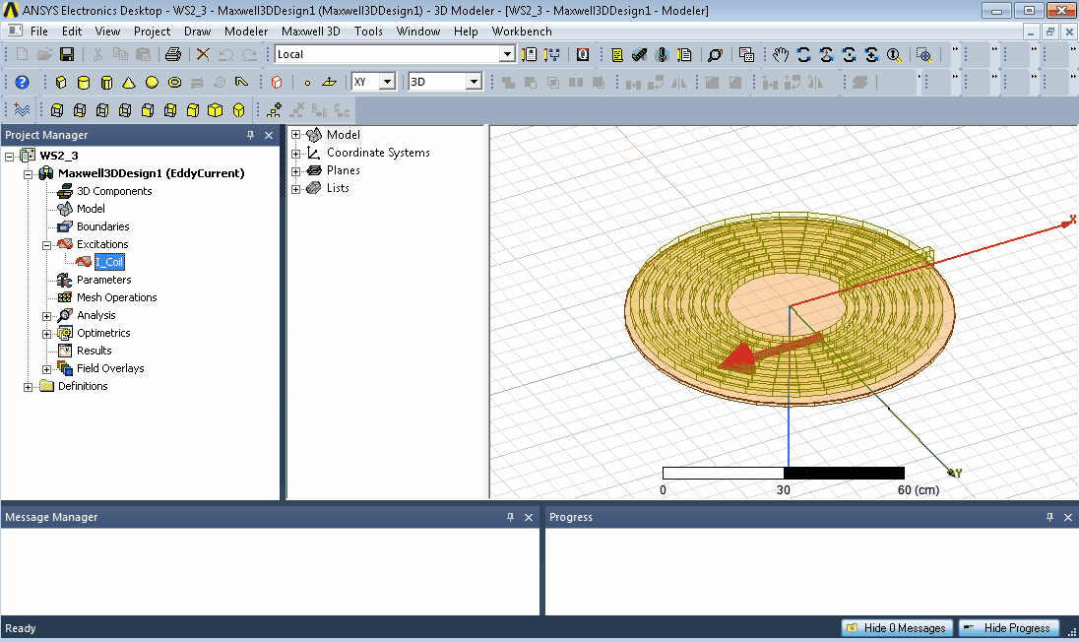Close the Project Manager panel
1079x642 pixels.
(269, 135)
